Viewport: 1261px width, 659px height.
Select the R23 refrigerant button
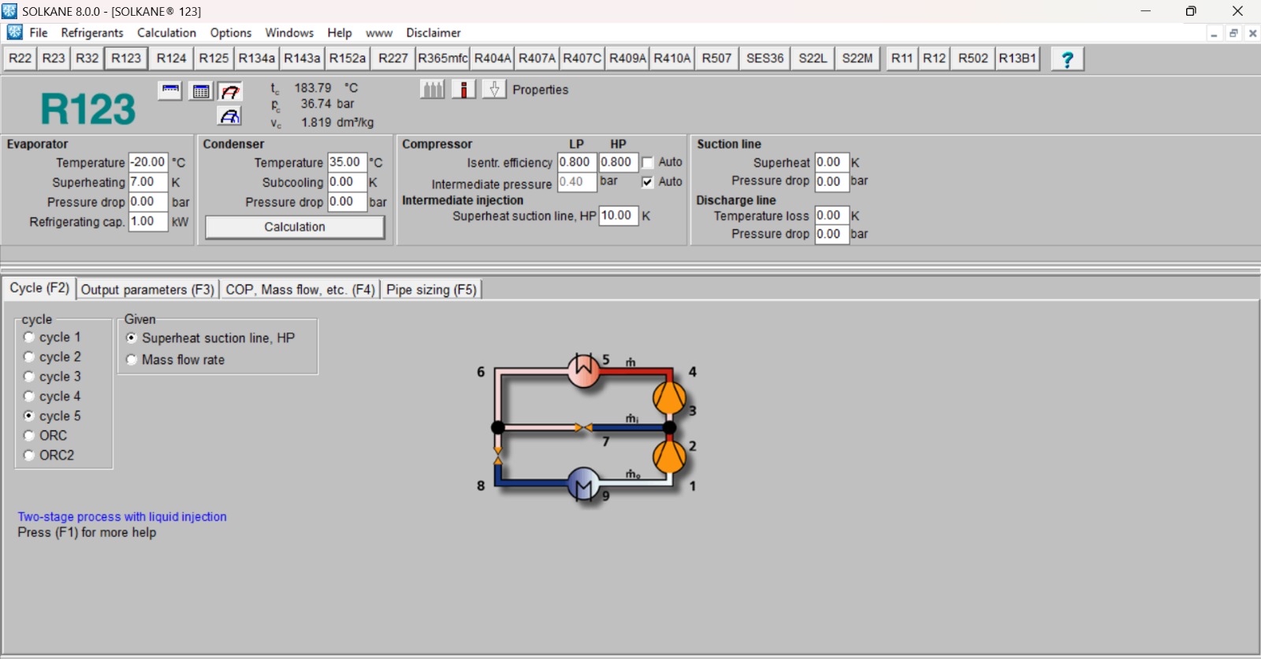click(54, 58)
